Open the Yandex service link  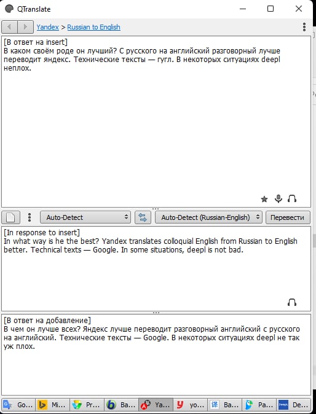coord(47,27)
